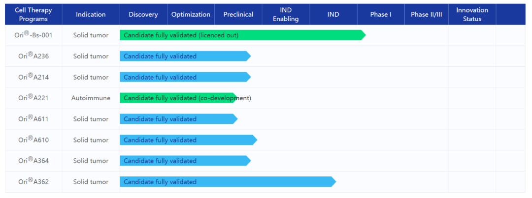Click the Ori A364 program name

tap(33, 161)
